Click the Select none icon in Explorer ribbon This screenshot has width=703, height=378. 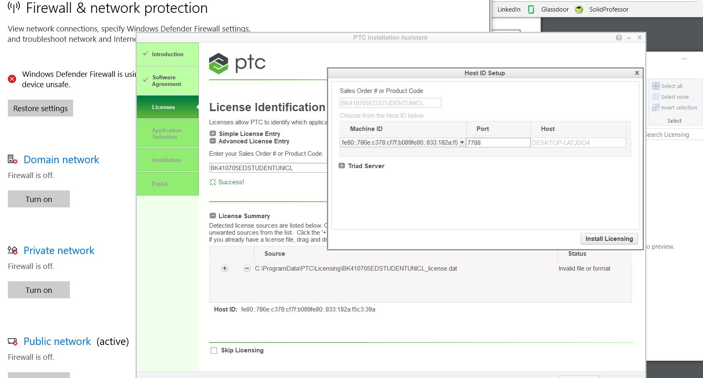click(x=656, y=97)
